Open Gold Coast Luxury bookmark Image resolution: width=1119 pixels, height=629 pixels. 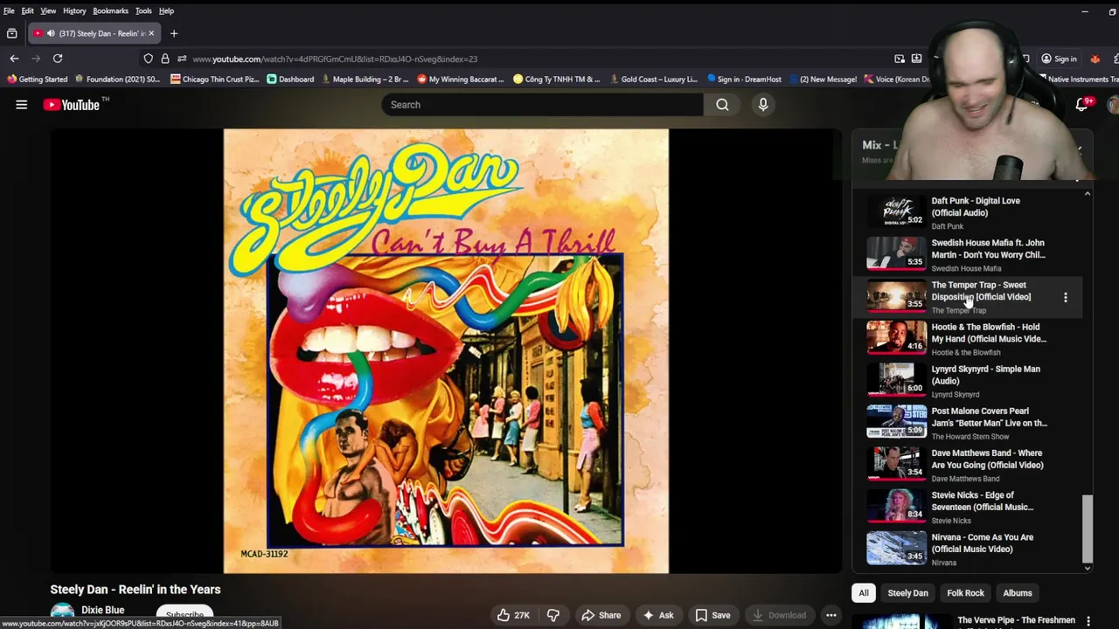point(653,79)
